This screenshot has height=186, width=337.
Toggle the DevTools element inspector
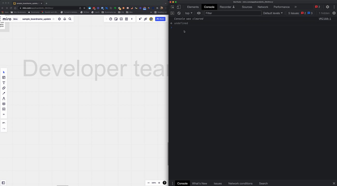pyautogui.click(x=173, y=7)
